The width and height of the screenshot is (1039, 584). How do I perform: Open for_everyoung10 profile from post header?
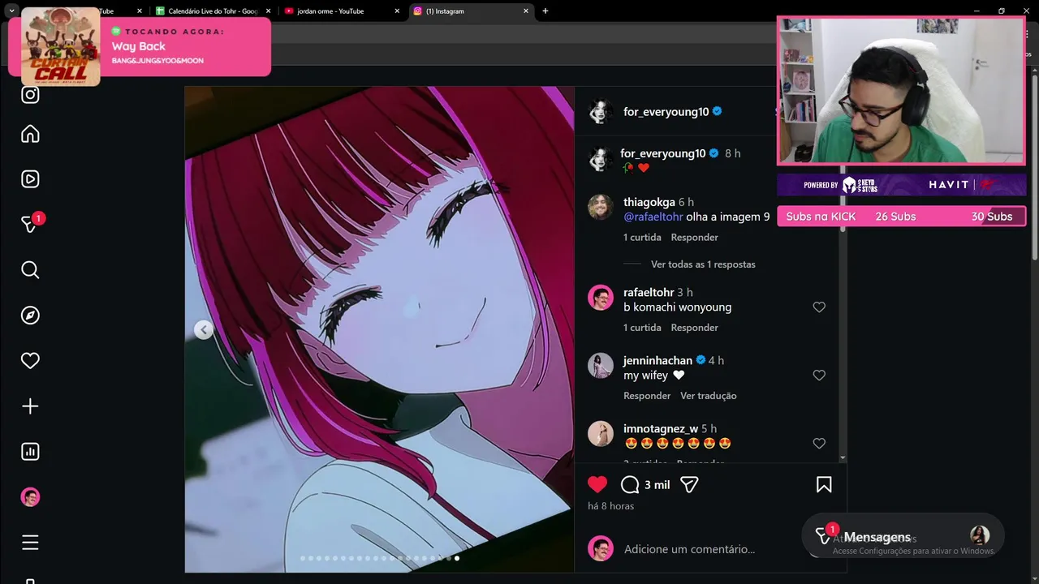666,112
